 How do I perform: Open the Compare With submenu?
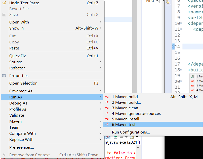click(52, 134)
